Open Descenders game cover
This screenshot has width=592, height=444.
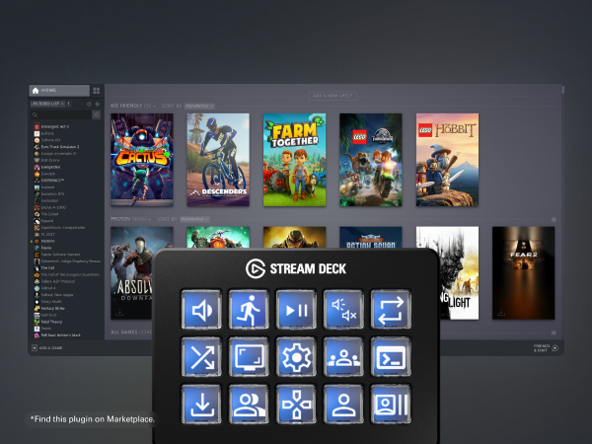218,160
